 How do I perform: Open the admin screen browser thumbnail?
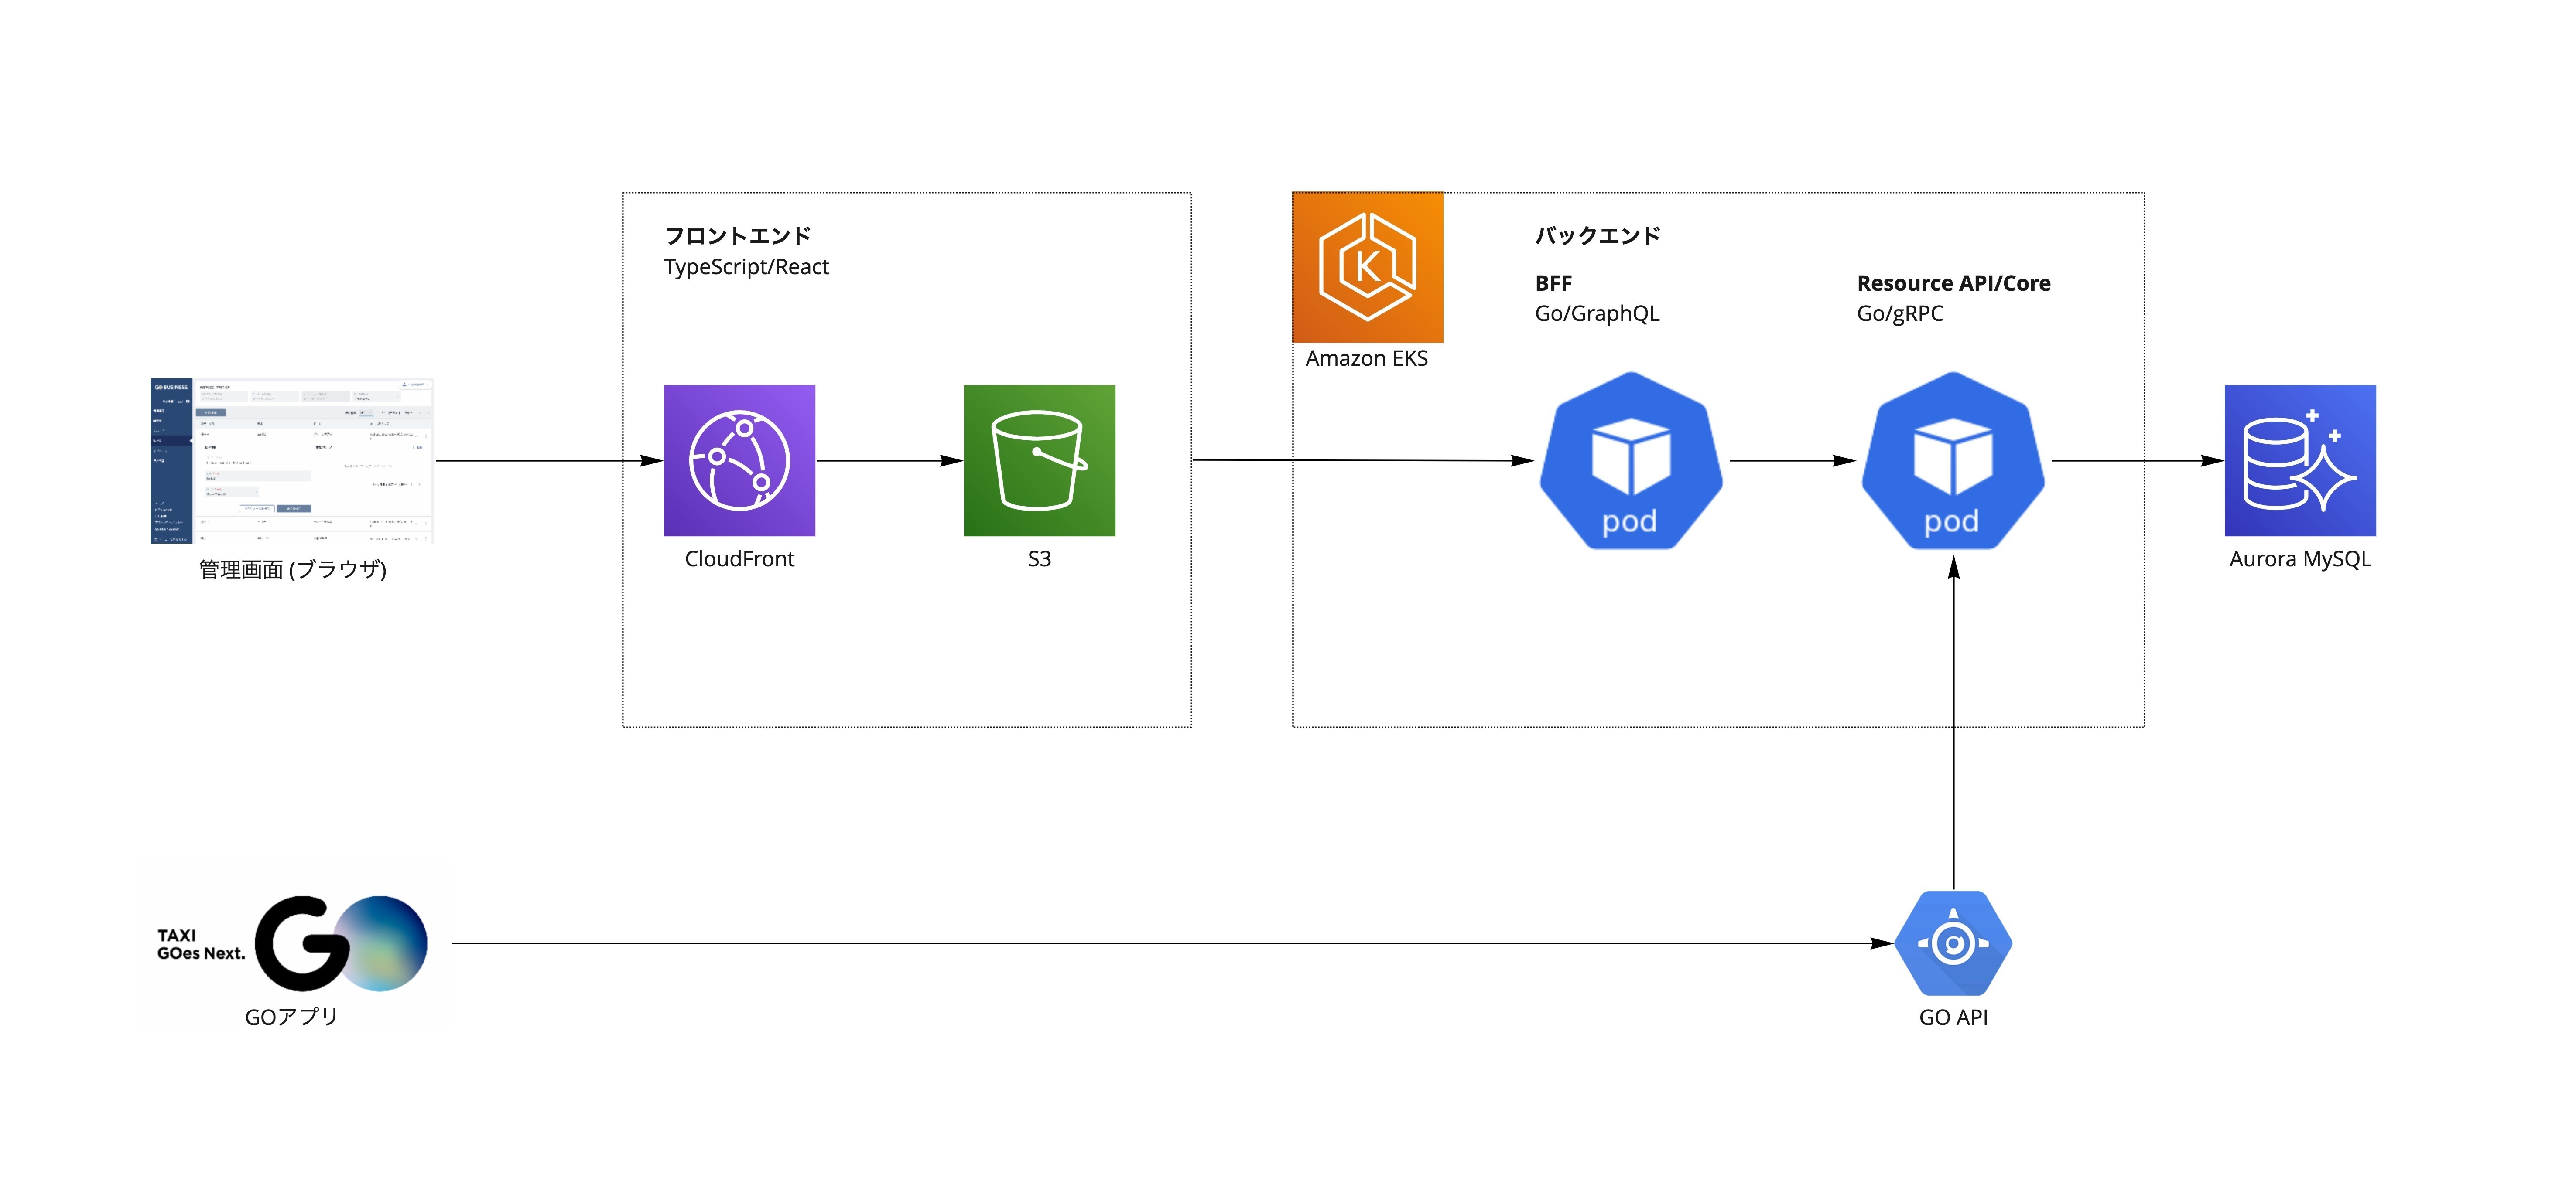[292, 461]
